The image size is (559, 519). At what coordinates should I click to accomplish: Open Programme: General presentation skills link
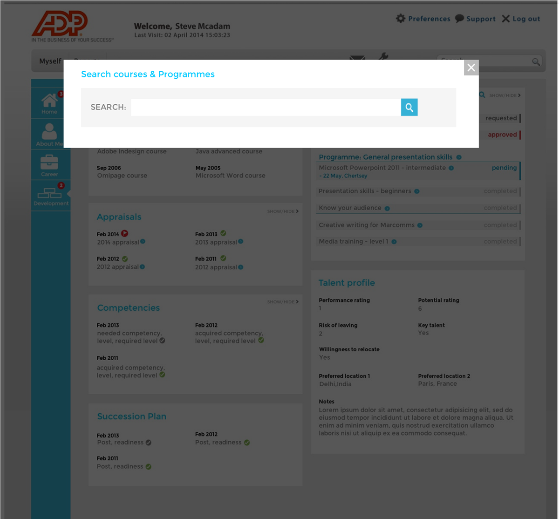[x=386, y=157]
